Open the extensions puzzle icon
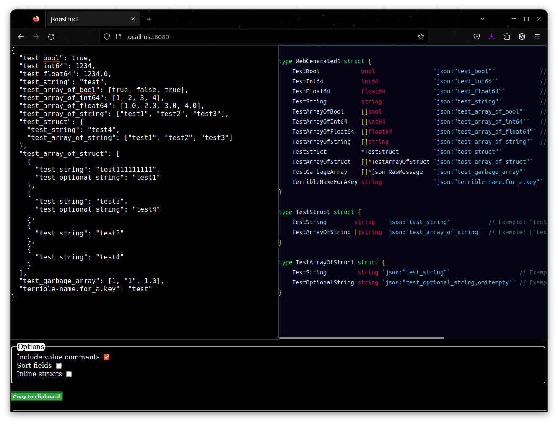Screen dimensions: 558x424 [x=507, y=37]
